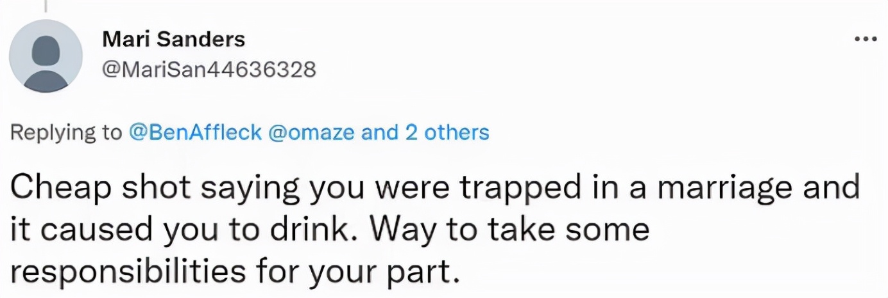This screenshot has height=298, width=888.
Task: Click the @MariSan44636328 handle
Action: [209, 69]
